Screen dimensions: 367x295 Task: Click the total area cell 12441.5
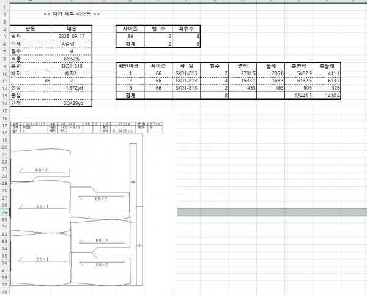[x=303, y=96]
